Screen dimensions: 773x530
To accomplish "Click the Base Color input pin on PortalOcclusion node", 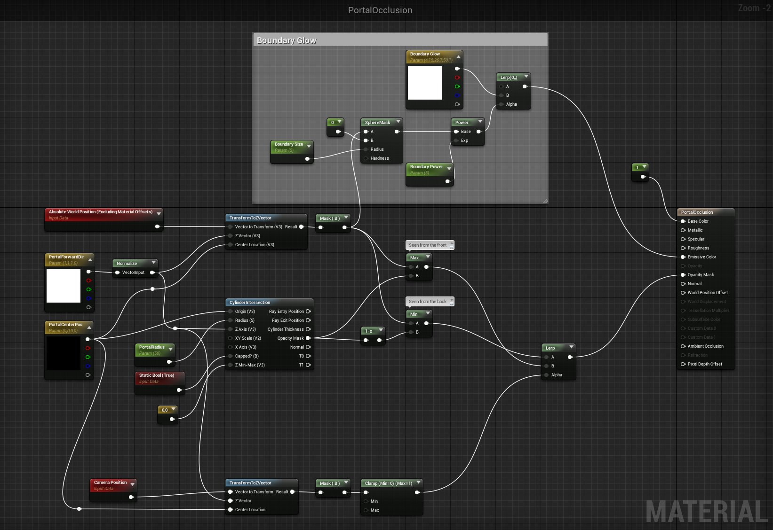I will coord(683,221).
